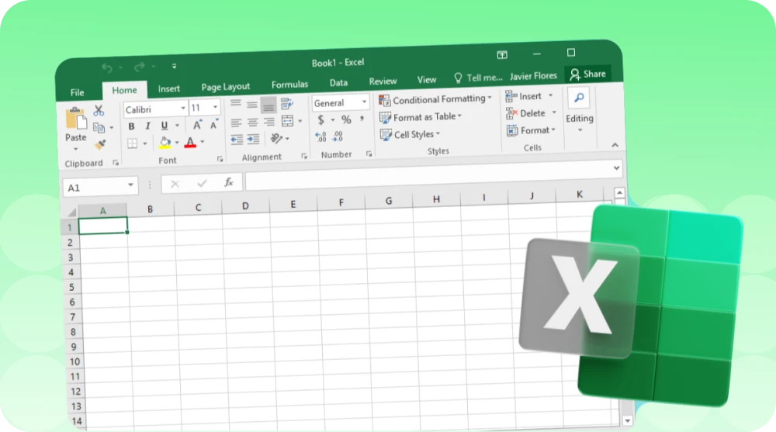Click the Orientation text-angle icon
Image resolution: width=776 pixels, height=432 pixels.
[x=277, y=139]
